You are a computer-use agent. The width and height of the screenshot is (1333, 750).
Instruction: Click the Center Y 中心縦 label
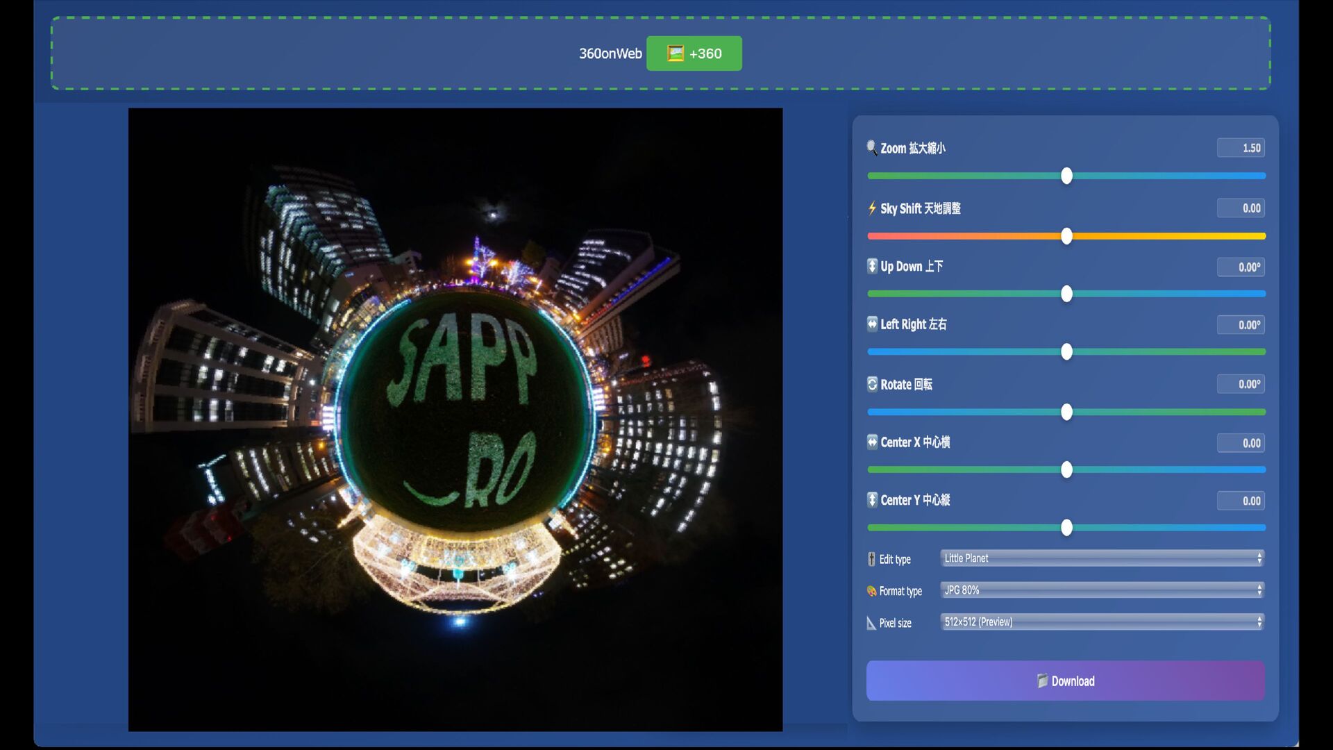click(915, 499)
